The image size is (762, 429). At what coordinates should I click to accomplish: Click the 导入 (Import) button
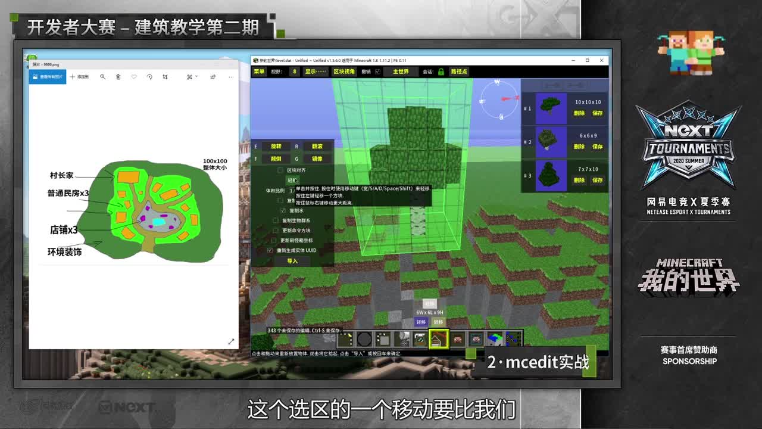(293, 261)
